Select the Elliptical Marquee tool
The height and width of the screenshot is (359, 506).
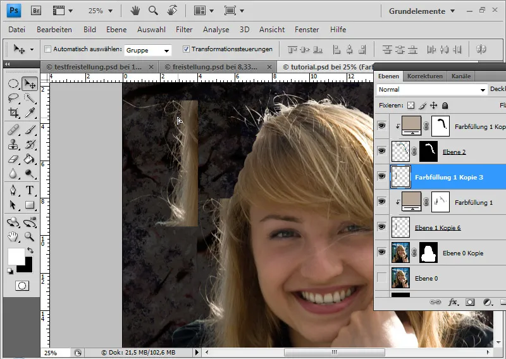click(13, 84)
